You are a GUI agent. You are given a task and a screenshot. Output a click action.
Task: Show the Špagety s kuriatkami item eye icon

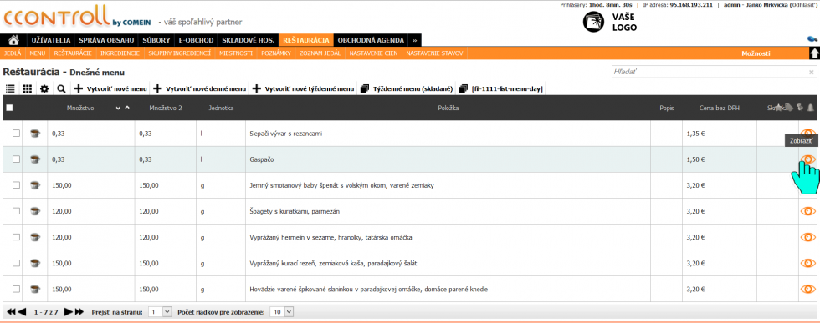click(x=808, y=211)
